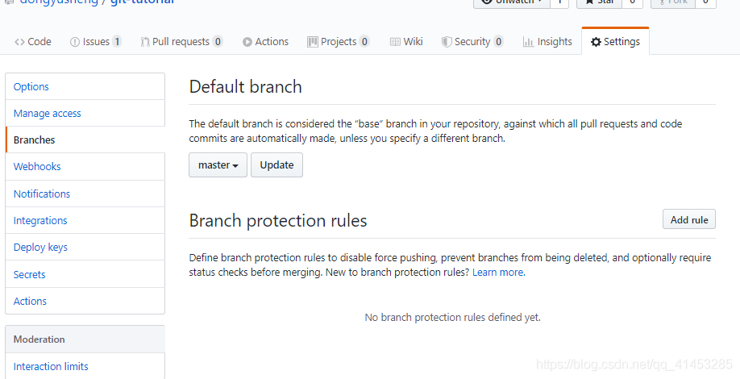Click the Wiki book icon

coord(395,42)
